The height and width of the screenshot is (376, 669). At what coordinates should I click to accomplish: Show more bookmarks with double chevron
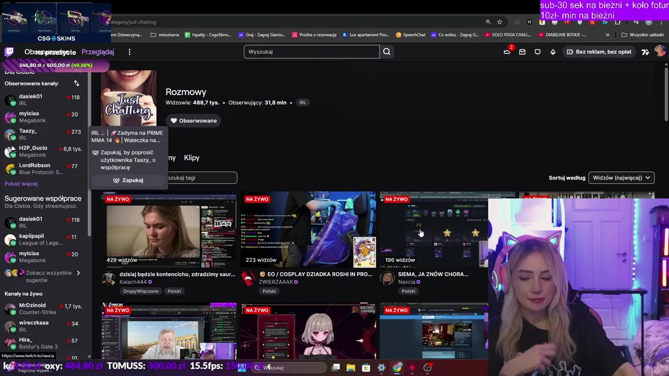pos(607,35)
